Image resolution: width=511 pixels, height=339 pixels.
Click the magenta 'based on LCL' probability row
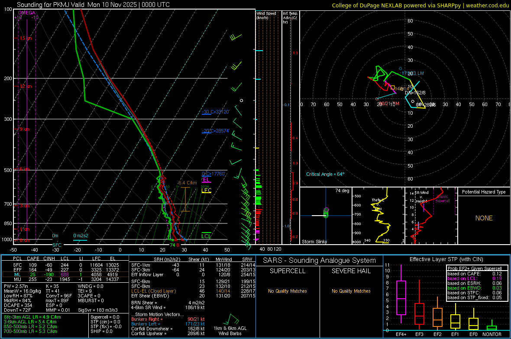point(475,278)
